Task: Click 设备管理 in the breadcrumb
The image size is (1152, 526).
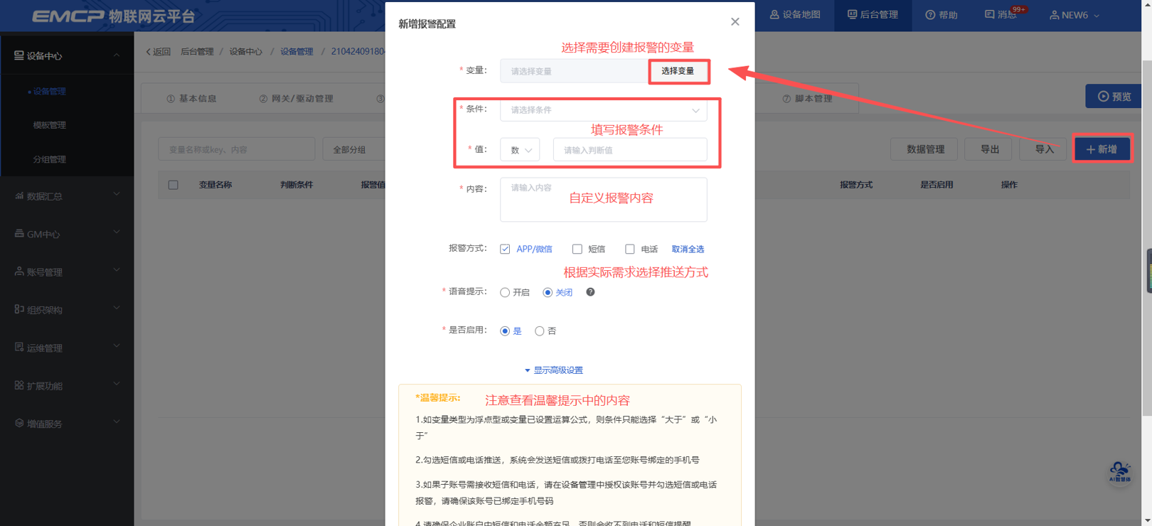Action: (x=297, y=52)
